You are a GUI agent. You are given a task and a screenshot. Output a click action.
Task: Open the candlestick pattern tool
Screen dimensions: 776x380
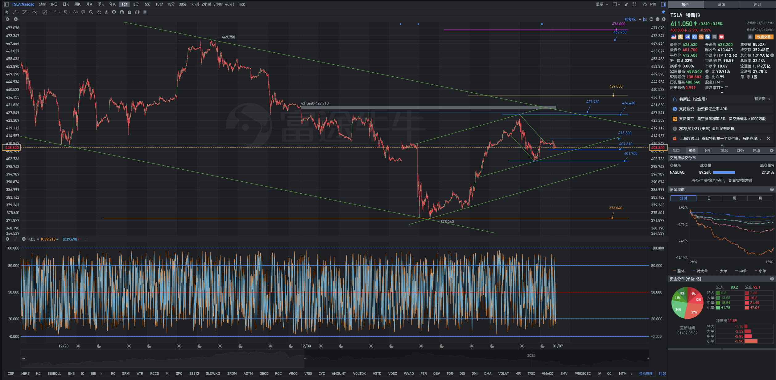point(99,12)
